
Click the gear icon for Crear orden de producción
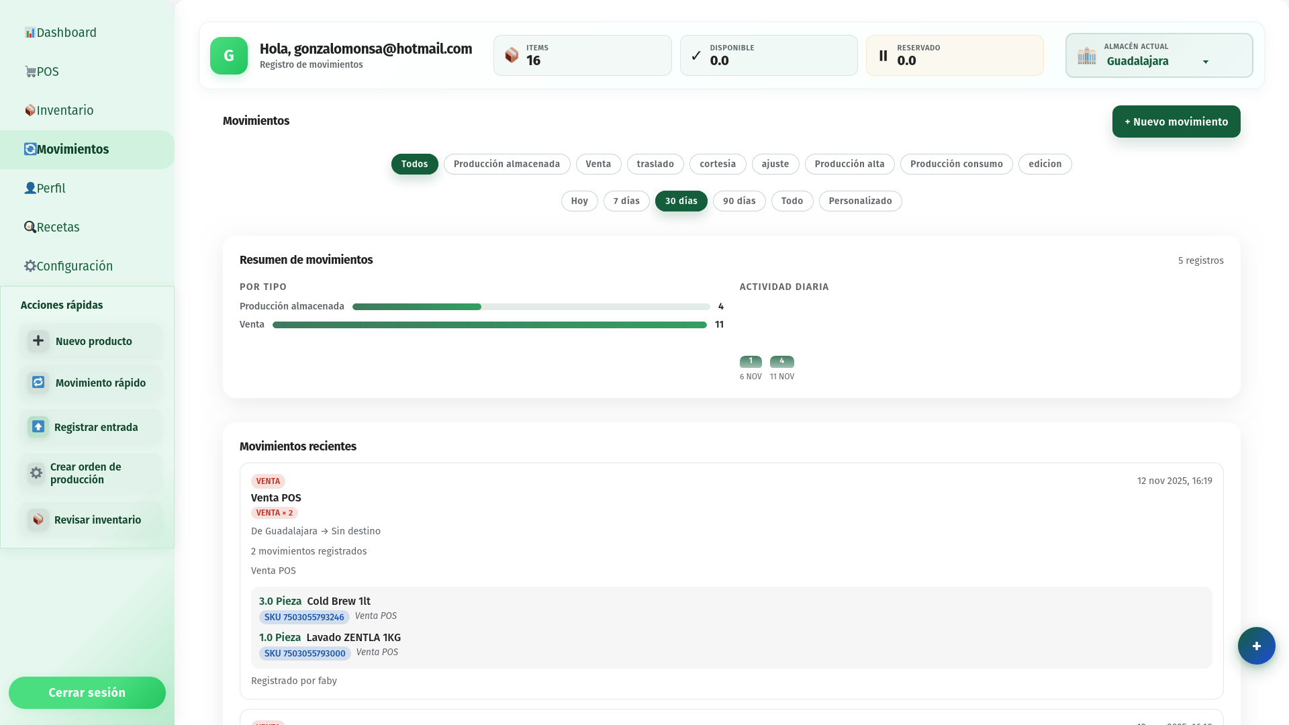36,473
